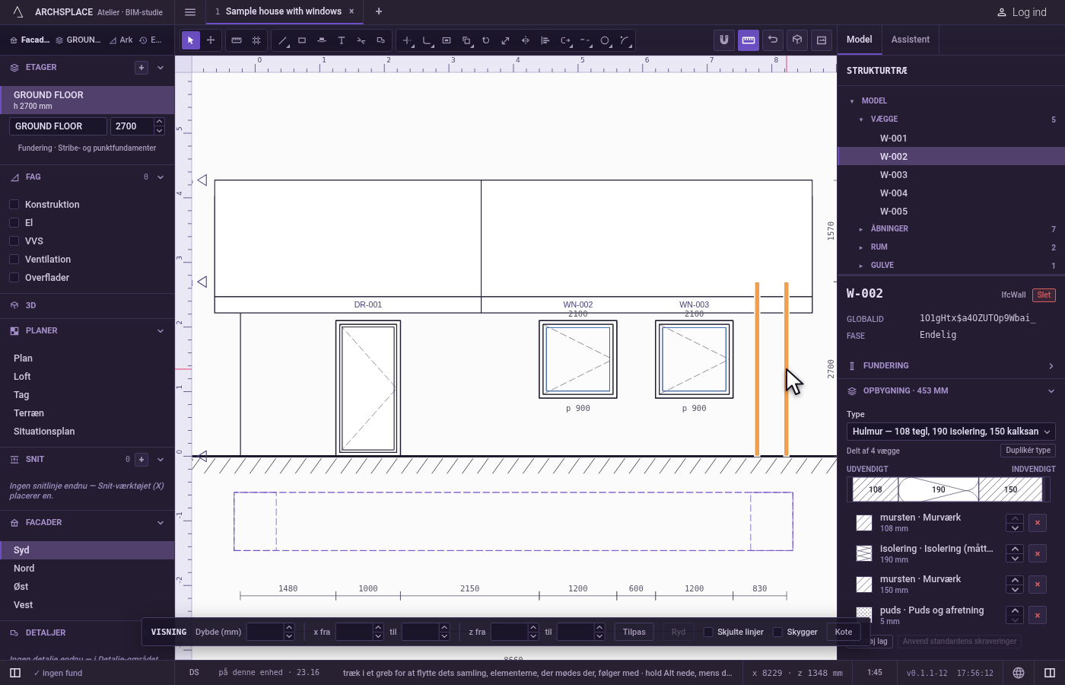
Task: Click the rotate tool icon
Action: click(486, 40)
